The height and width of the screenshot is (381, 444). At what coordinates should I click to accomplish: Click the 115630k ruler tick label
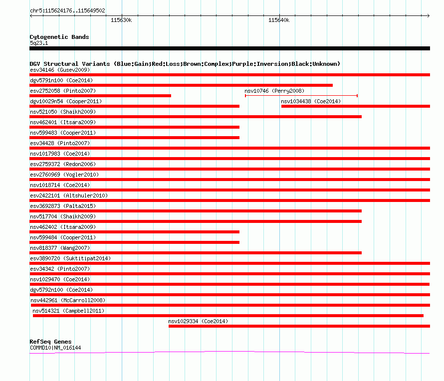[121, 20]
